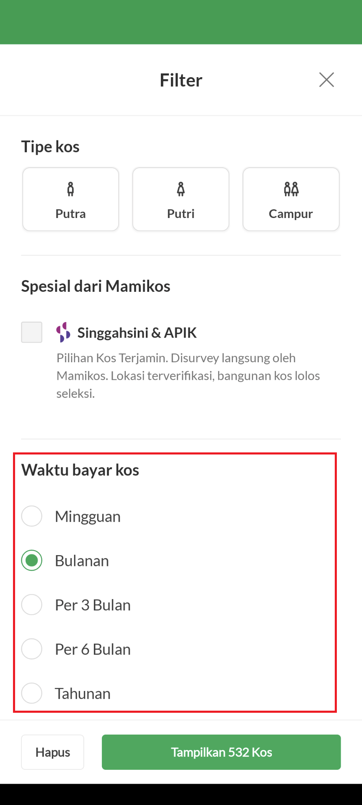Choose the Per 3 Bulan radio option
Viewport: 362px width, 805px height.
click(32, 605)
